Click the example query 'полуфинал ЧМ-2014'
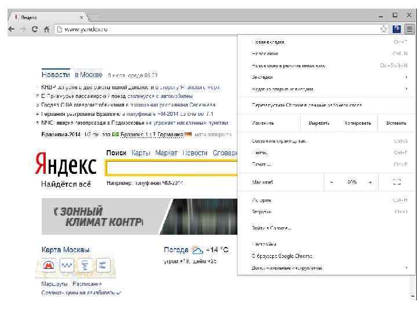This screenshot has width=417, height=313. click(x=159, y=183)
